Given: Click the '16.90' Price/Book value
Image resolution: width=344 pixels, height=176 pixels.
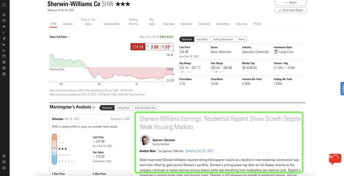Looking at the screenshot, I should click(214, 83).
